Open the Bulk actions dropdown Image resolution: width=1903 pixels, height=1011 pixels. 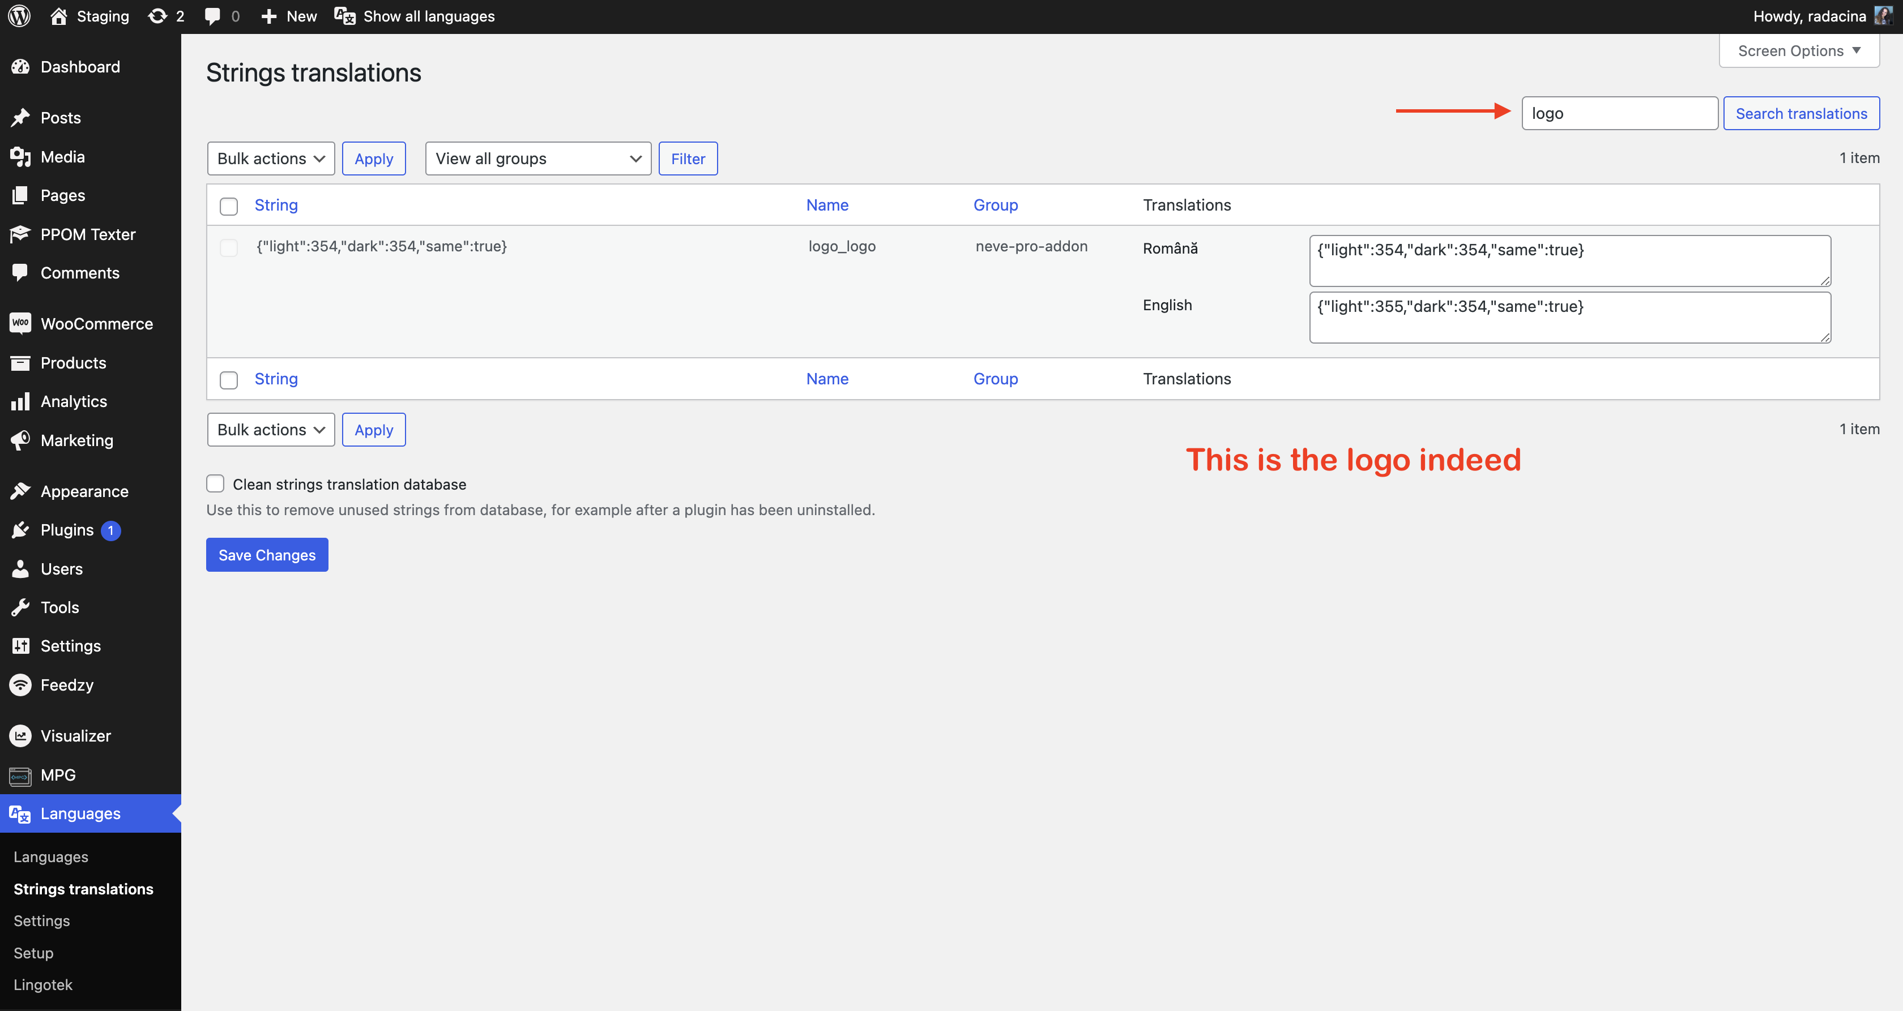point(270,158)
